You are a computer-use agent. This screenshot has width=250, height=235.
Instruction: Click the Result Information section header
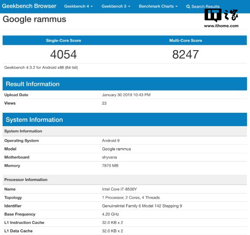point(125,84)
